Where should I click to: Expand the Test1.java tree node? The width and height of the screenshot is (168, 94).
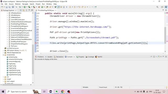[7, 46]
